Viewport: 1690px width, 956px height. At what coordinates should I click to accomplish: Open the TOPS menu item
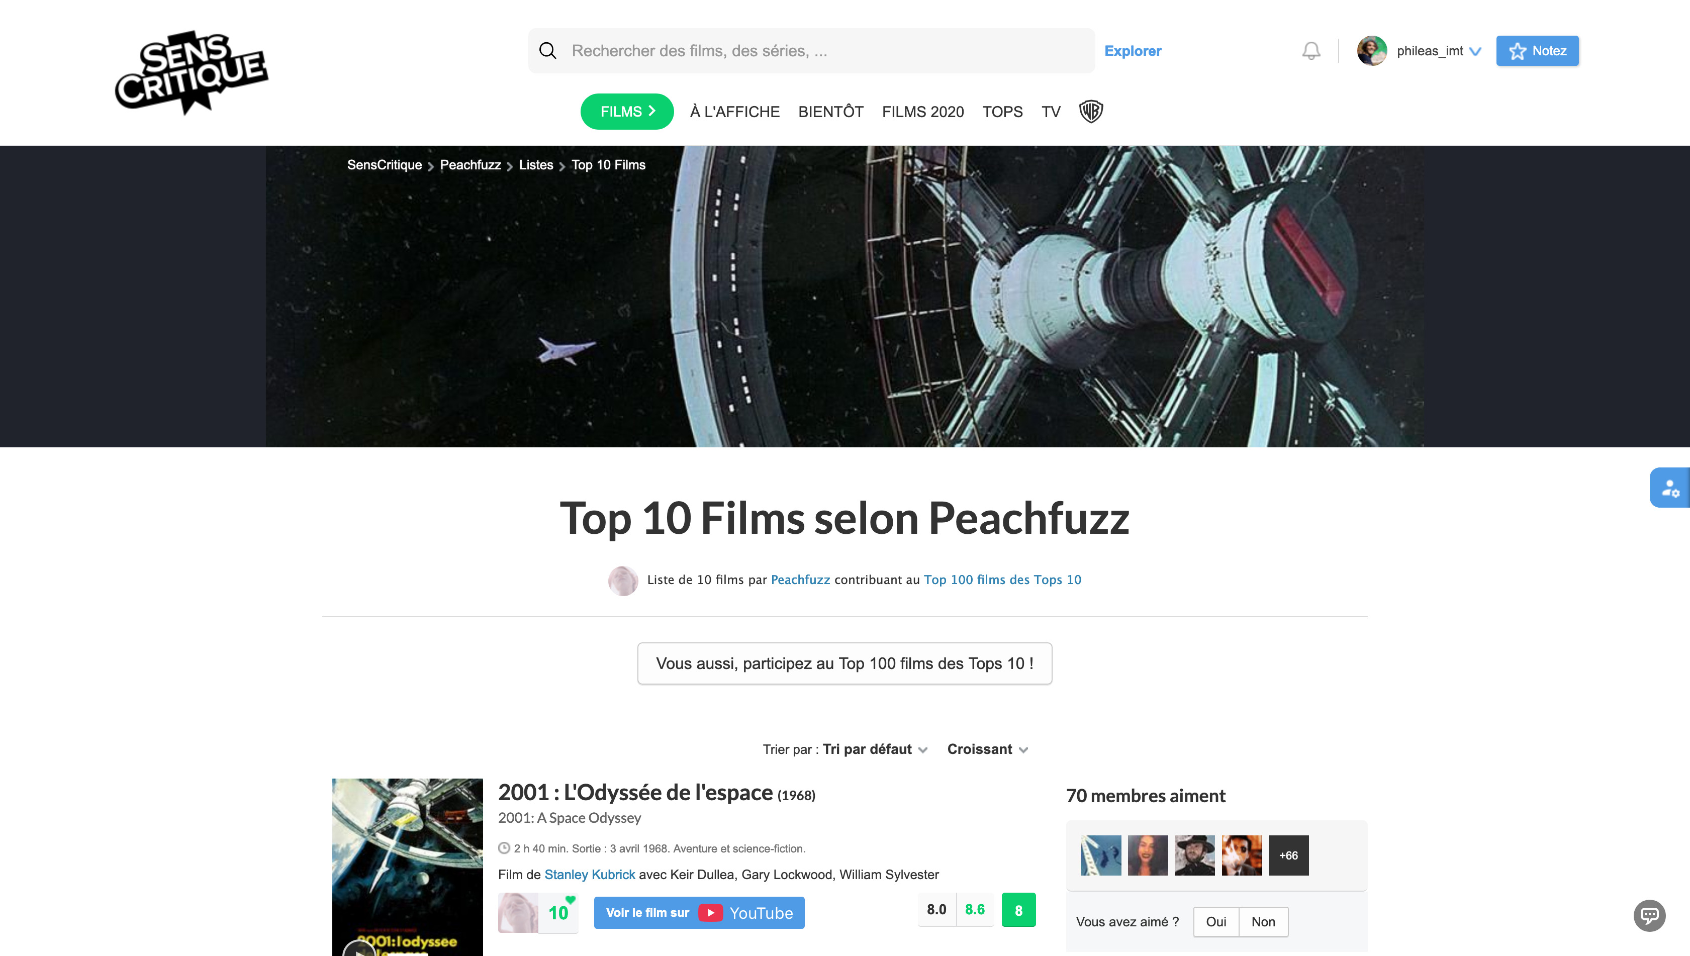(x=1002, y=112)
